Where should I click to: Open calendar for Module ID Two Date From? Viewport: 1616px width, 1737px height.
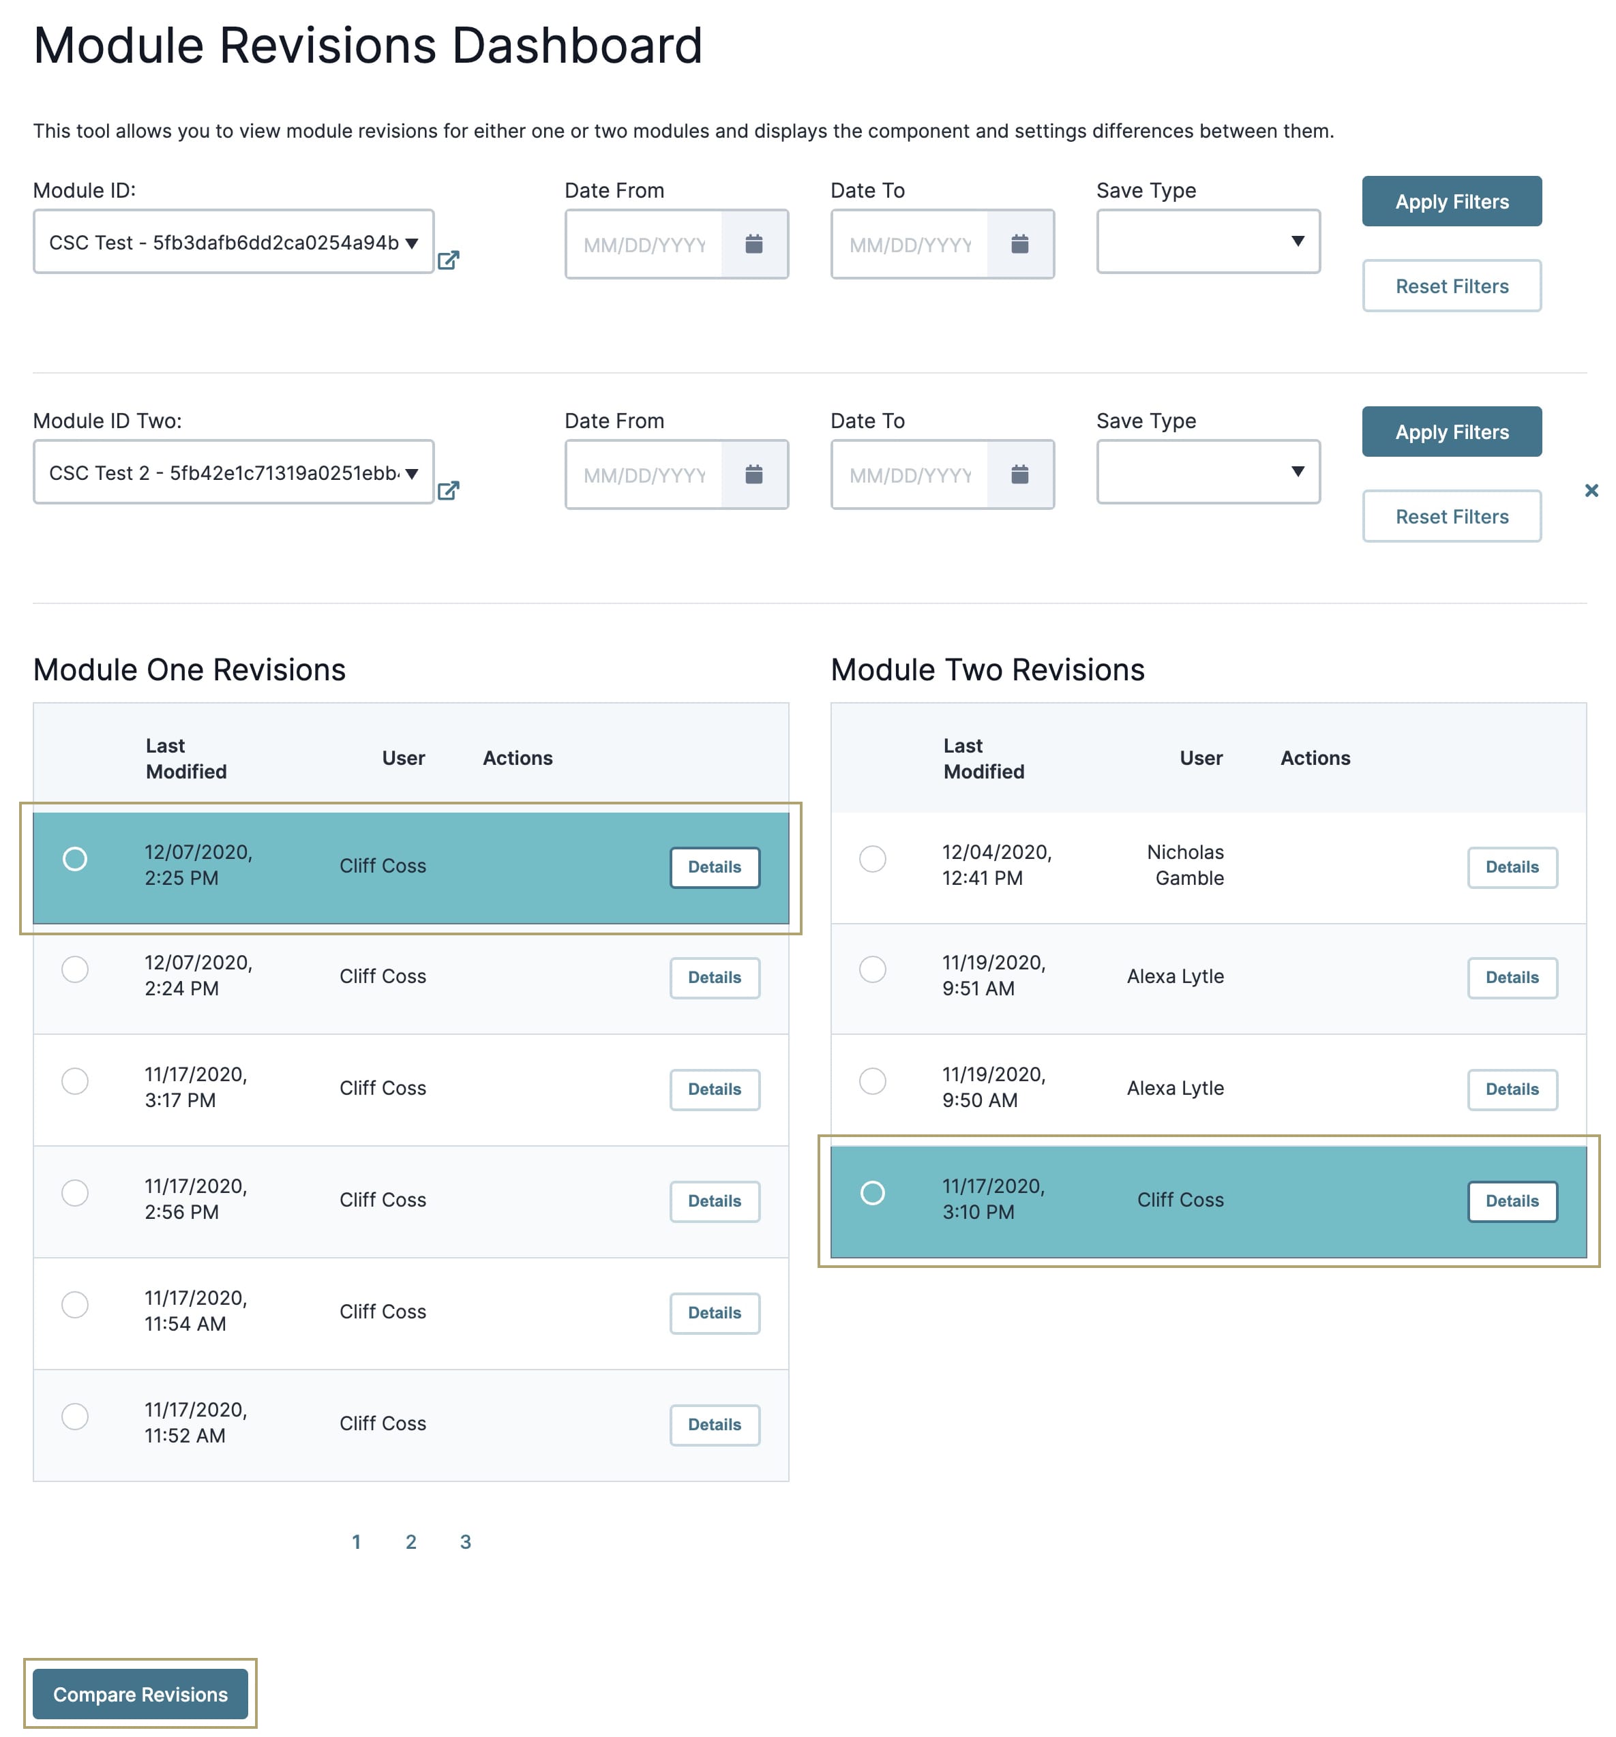point(753,474)
